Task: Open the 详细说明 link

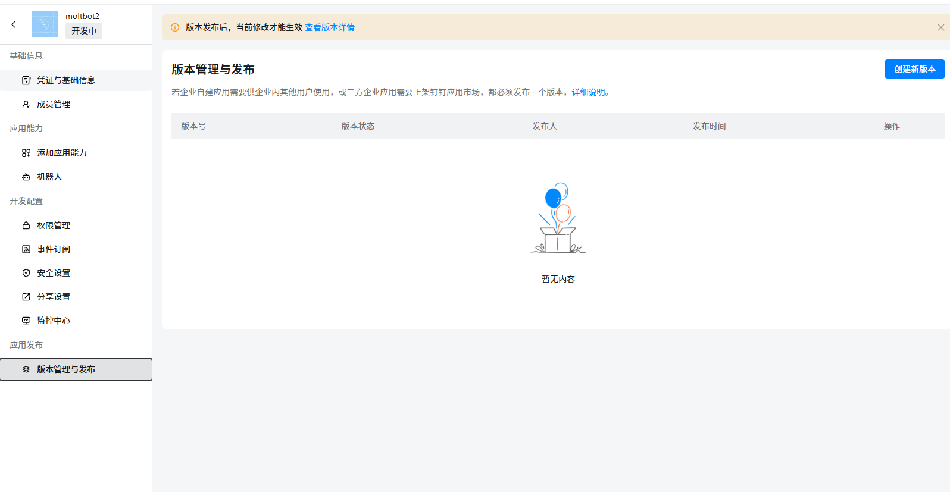Action: pyautogui.click(x=588, y=92)
